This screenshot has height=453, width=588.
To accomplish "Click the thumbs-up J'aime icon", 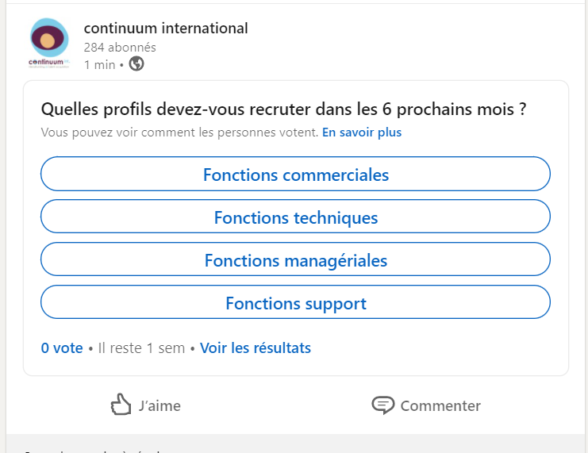I will pos(121,405).
